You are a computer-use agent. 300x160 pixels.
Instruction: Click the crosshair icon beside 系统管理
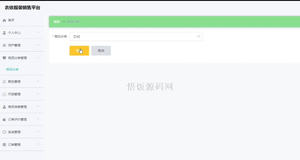tap(4, 132)
